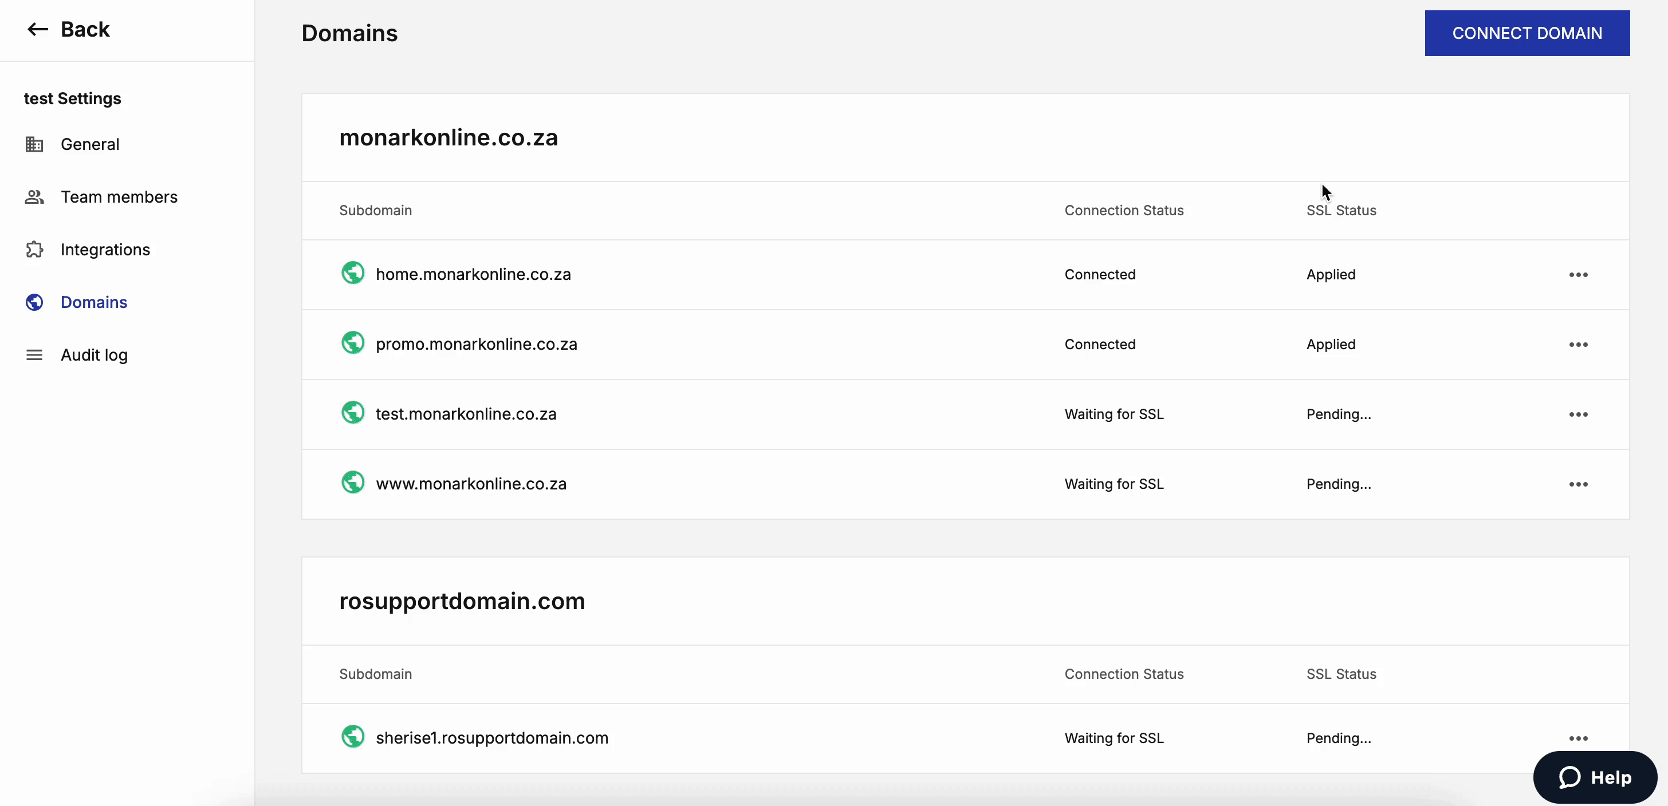The image size is (1668, 806).
Task: Click the Integrations puzzle icon
Action: [34, 249]
